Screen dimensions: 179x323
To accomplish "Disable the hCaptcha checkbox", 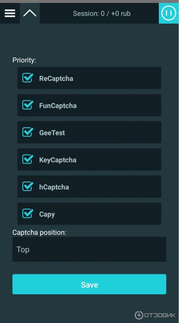I will coord(27,186).
